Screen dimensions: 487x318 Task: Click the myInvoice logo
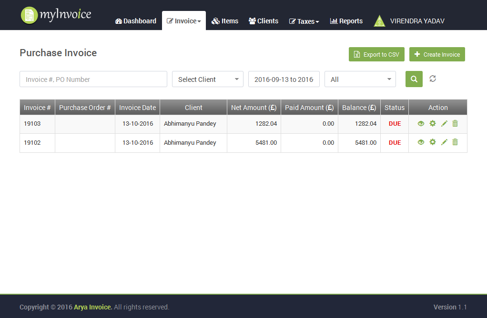click(56, 15)
